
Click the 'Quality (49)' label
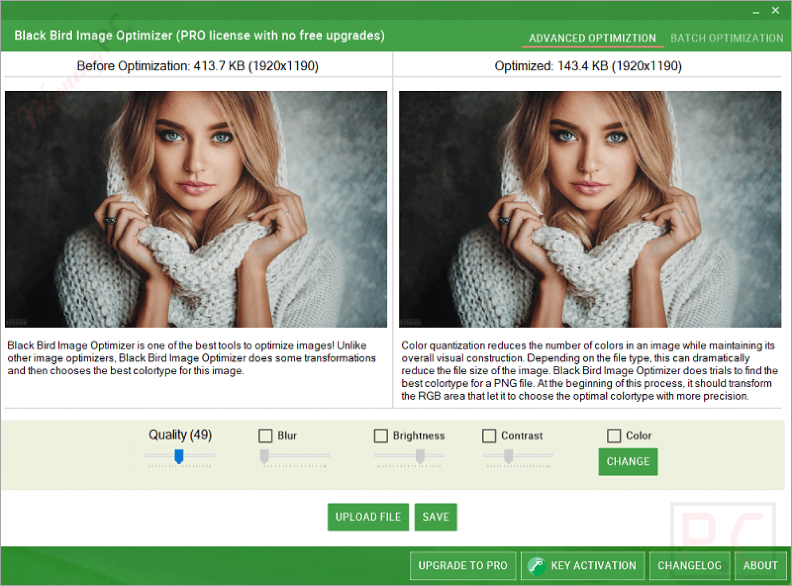tap(180, 435)
